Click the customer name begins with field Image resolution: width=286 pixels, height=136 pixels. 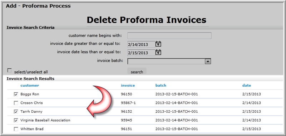tap(169, 35)
